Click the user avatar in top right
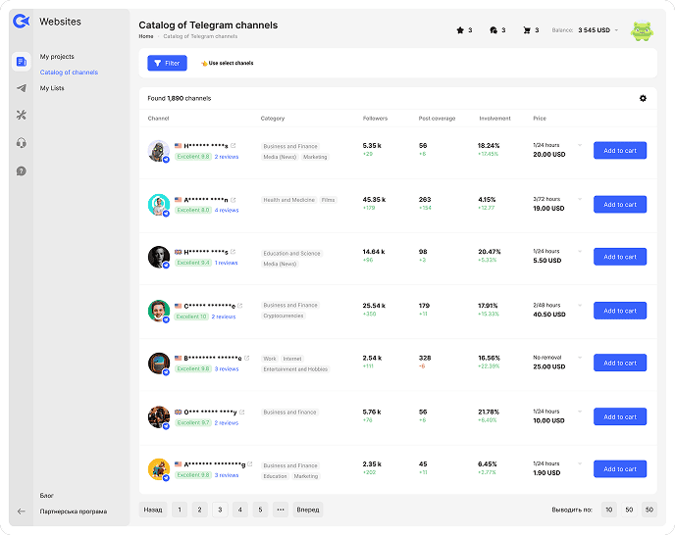This screenshot has height=535, width=675. tap(642, 31)
